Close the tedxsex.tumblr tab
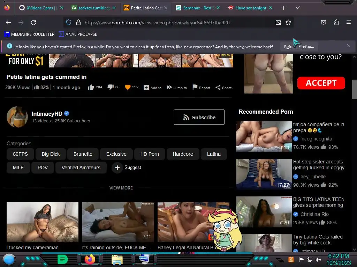This screenshot has width=357, height=267. 114,8
